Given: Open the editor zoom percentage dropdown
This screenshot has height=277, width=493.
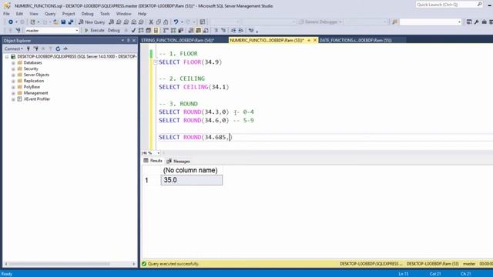Looking at the screenshot, I should click(x=158, y=153).
